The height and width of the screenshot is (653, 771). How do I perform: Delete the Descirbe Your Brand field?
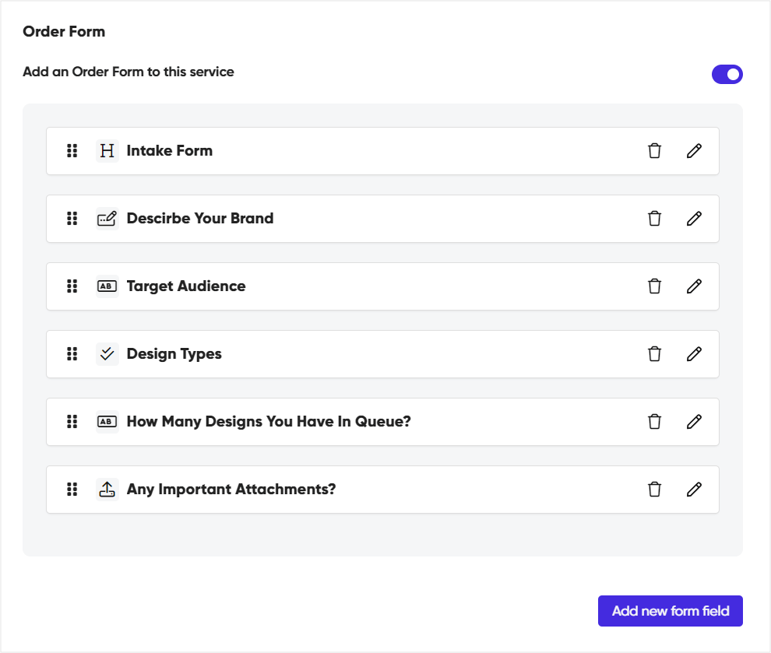coord(654,219)
